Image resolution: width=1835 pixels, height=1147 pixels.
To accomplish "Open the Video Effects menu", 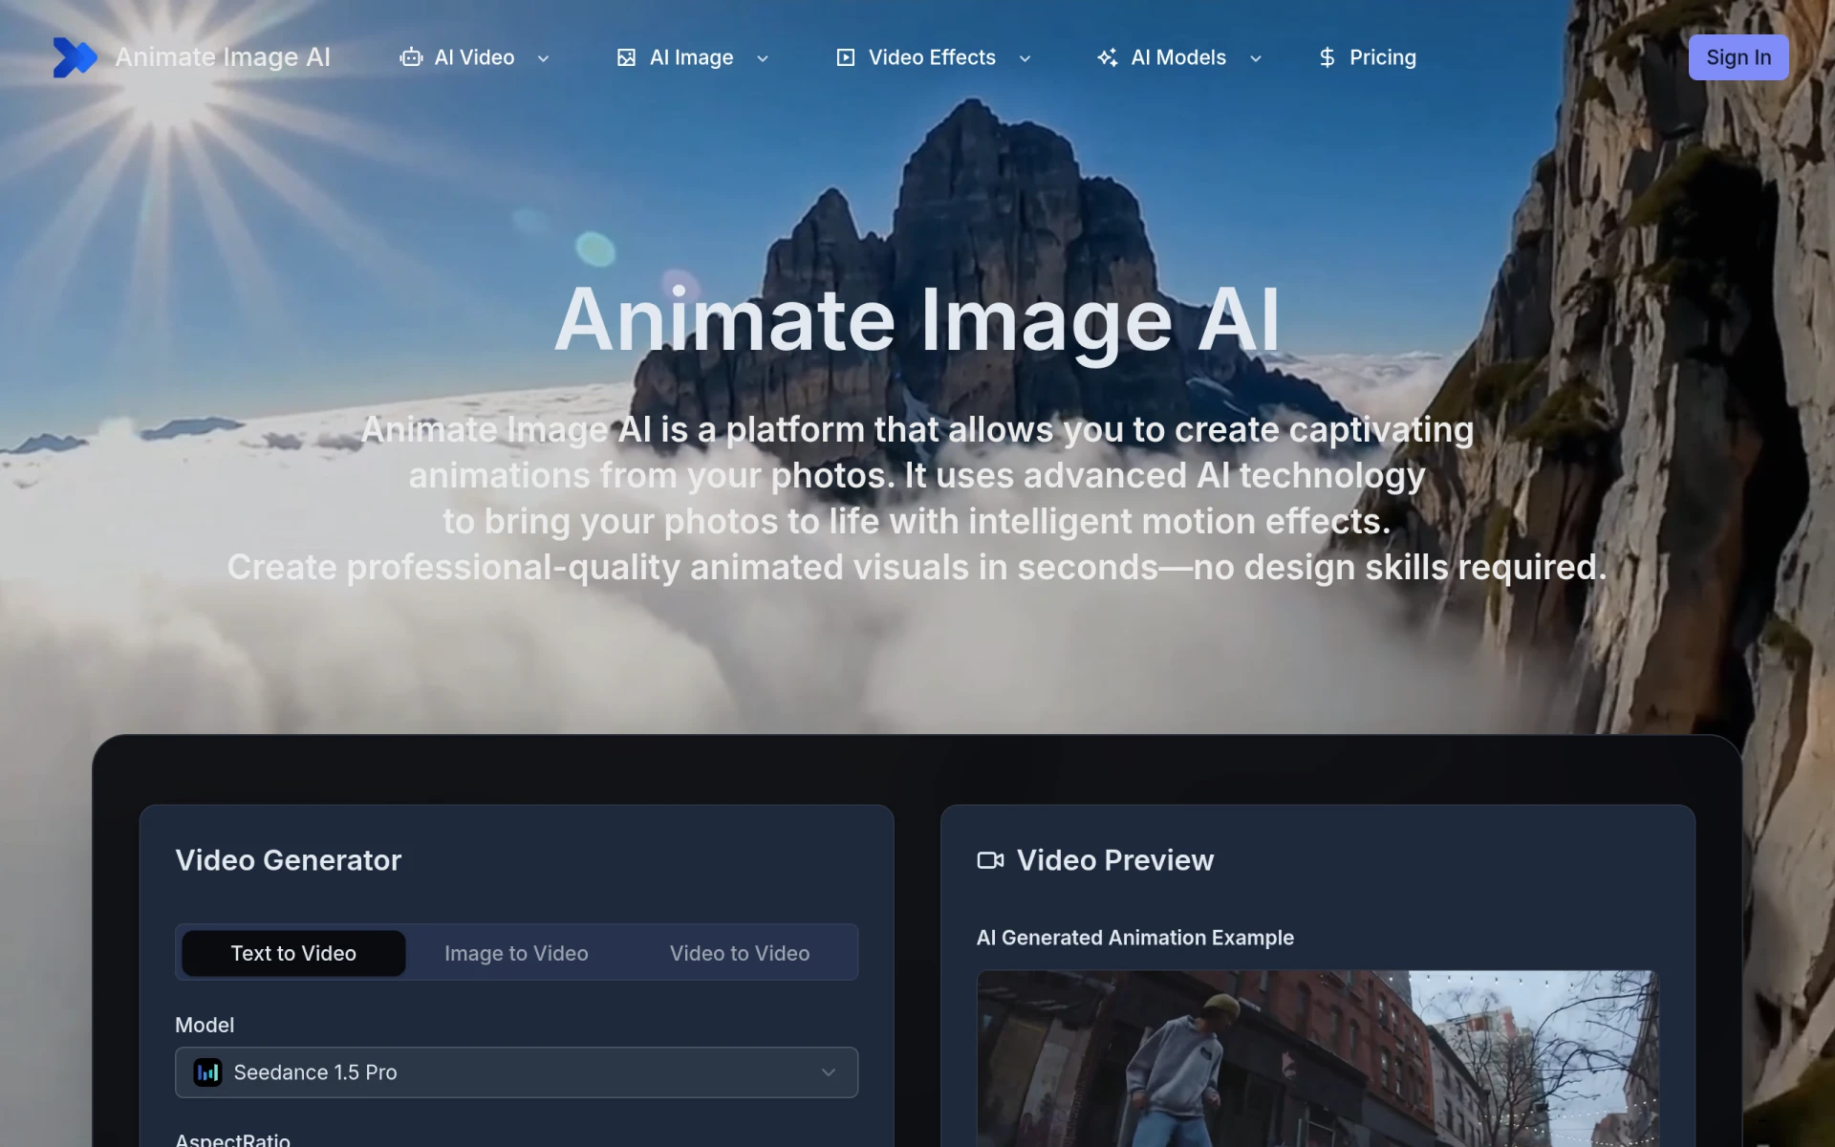I will click(934, 57).
